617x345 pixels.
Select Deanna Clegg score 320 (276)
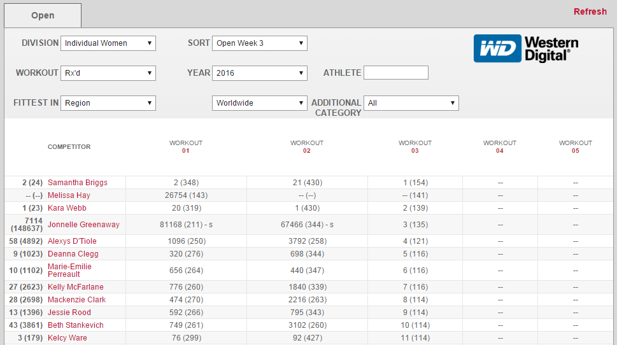click(186, 254)
